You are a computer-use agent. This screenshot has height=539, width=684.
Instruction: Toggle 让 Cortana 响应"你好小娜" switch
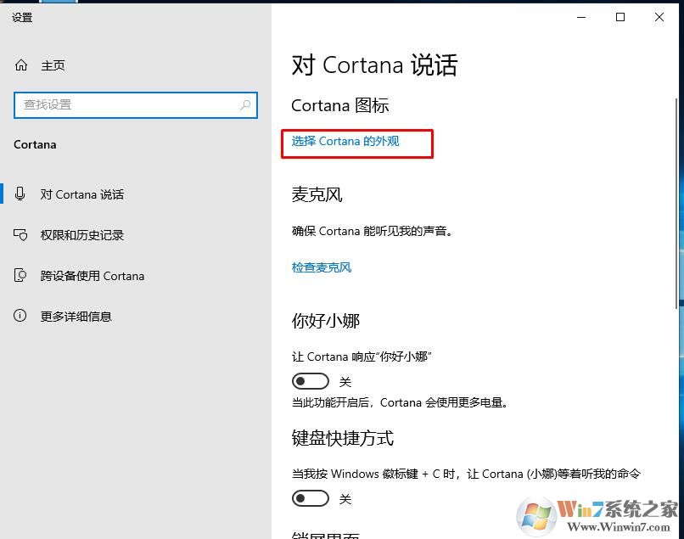pos(310,381)
